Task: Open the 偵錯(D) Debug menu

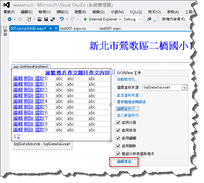Action: point(98,12)
